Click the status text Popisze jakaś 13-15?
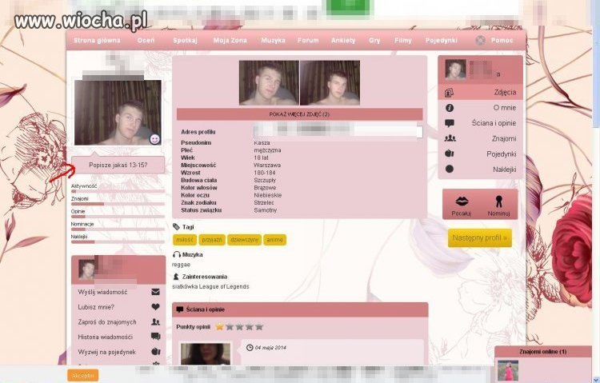Screen dimensions: 600x383 (x=118, y=166)
